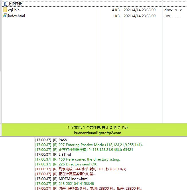Click the PASV log line
The image size is (187, 190).
pos(51,140)
